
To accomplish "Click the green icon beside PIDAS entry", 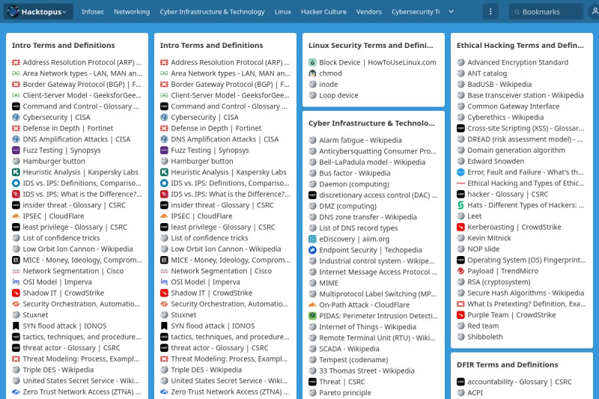I will pyautogui.click(x=312, y=316).
